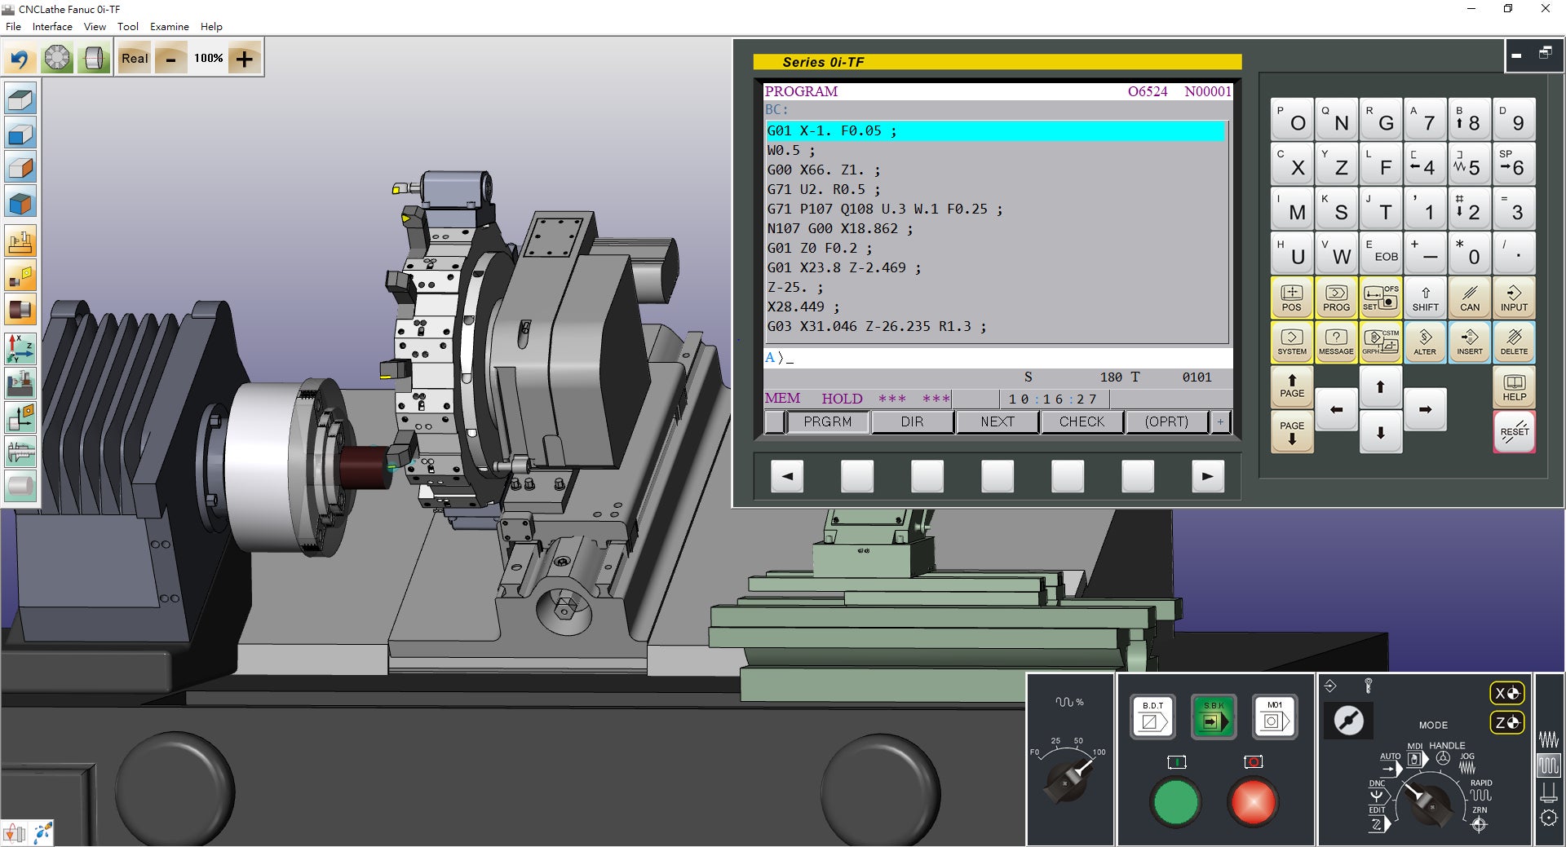Open the machine setup icon

[20, 383]
